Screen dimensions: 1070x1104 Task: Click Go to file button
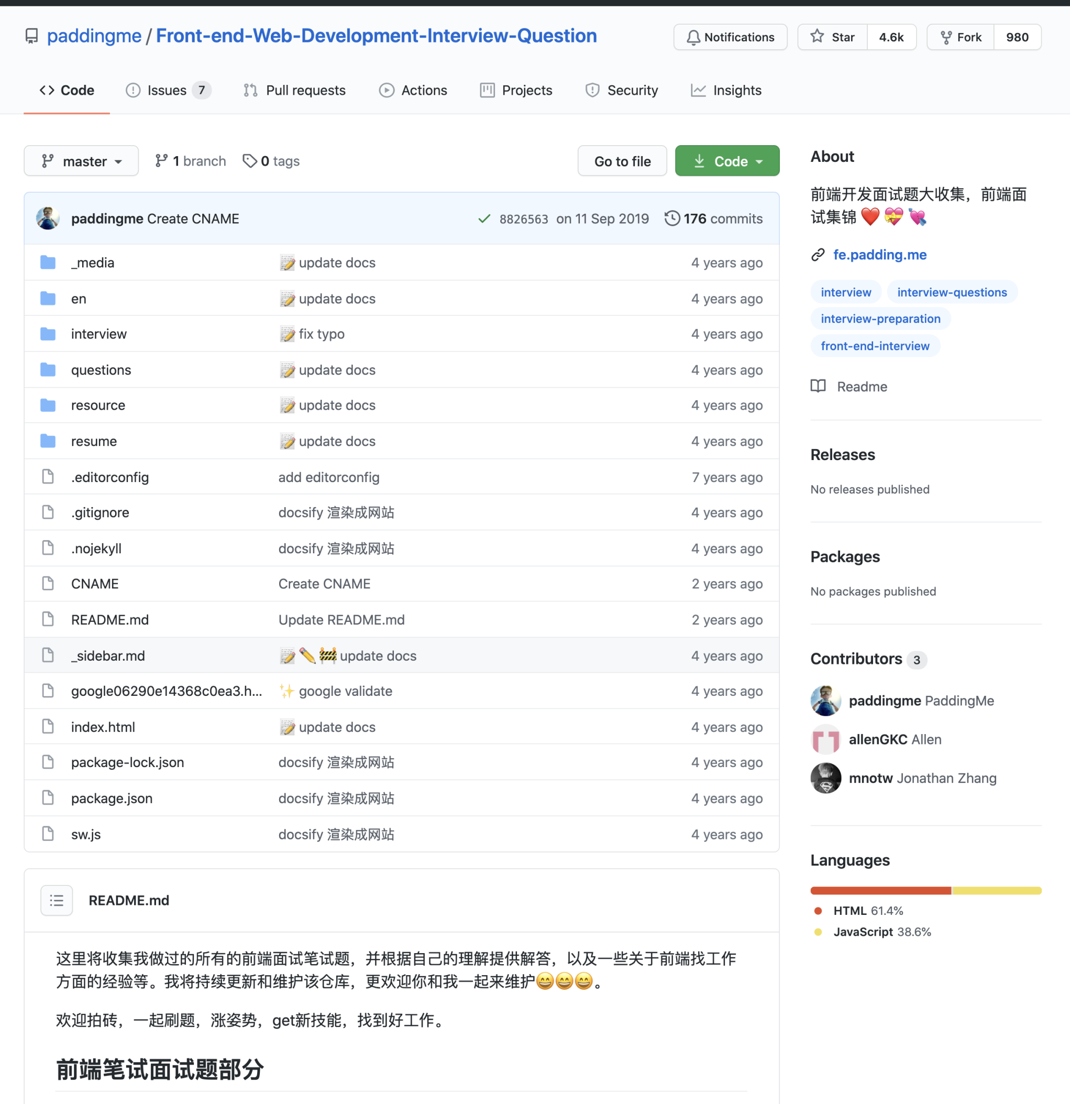click(623, 161)
